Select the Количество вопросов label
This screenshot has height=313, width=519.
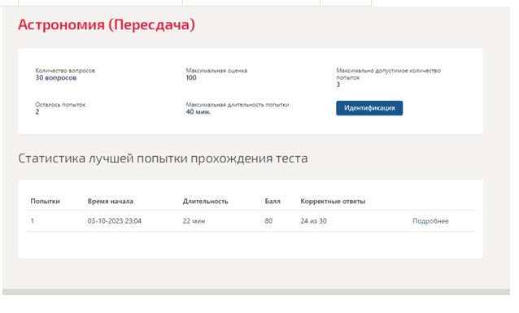coord(65,71)
